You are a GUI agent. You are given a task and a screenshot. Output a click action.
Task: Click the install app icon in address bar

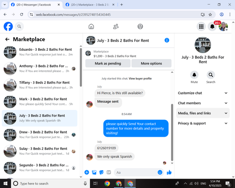(x=203, y=15)
